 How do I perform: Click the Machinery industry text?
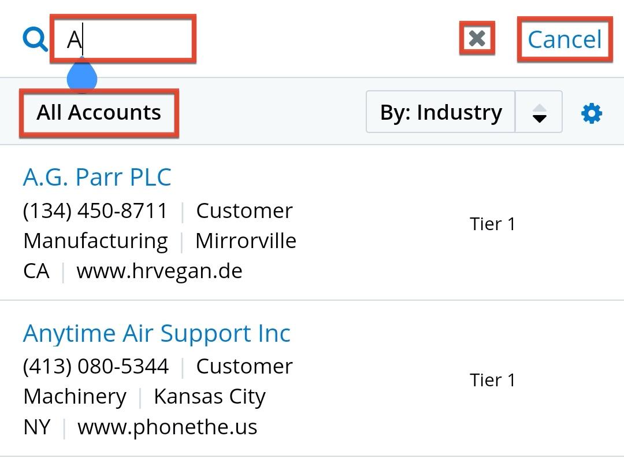75,397
